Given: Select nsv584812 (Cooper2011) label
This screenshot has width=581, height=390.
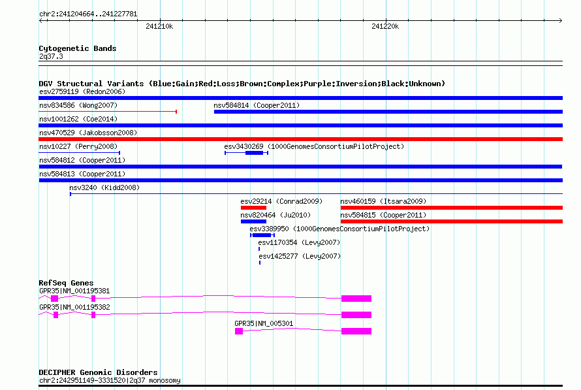Looking at the screenshot, I should [x=82, y=160].
